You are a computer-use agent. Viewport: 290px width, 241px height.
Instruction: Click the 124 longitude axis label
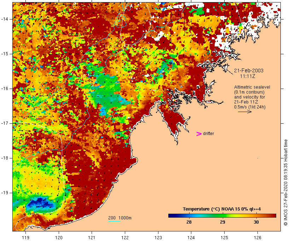click(191, 237)
